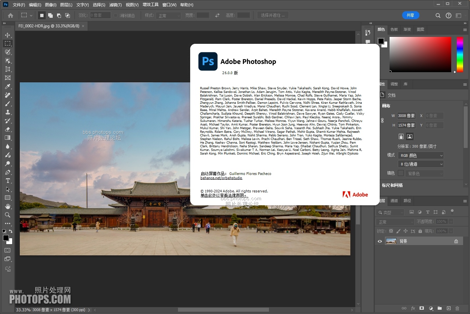This screenshot has height=314, width=470.
Task: Click the blue 共享 button
Action: click(x=410, y=15)
